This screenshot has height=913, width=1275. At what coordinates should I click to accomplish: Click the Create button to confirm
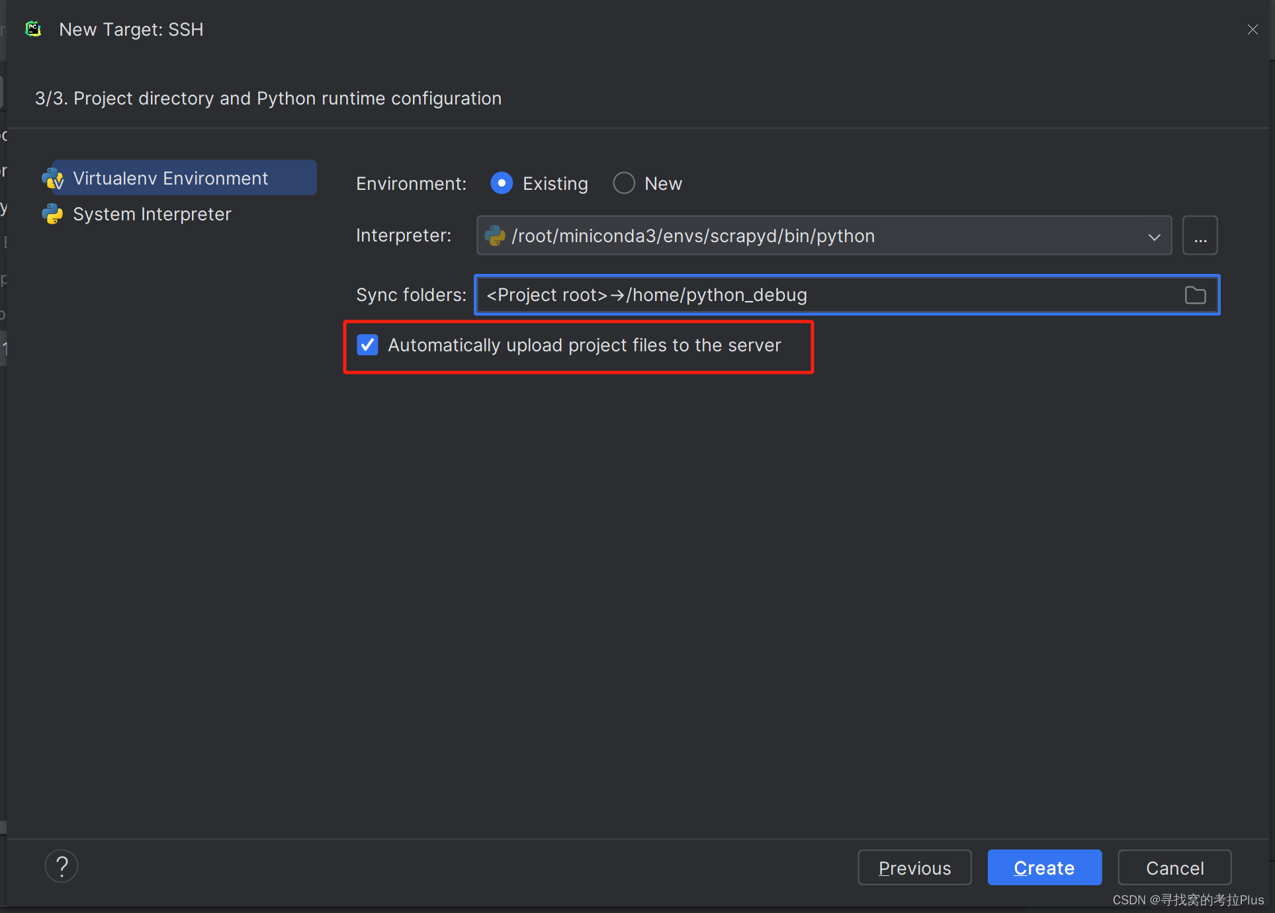1045,869
